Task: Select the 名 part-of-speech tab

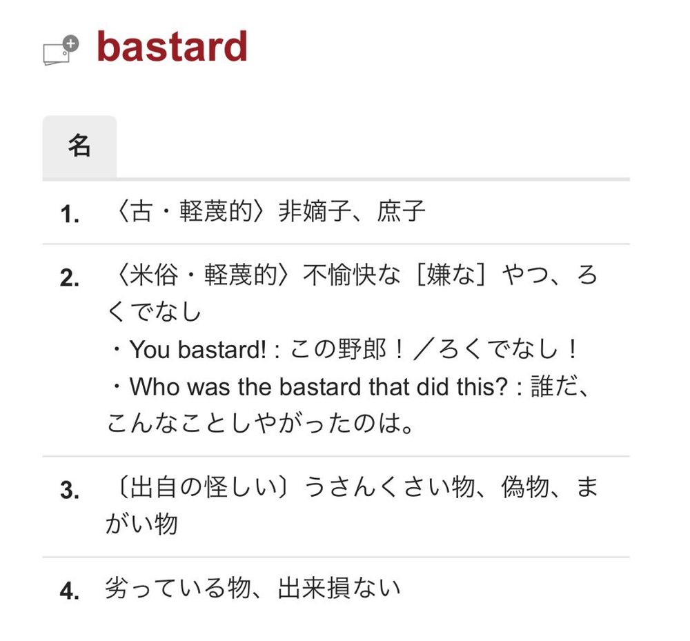Action: pos(79,146)
